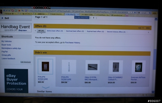This screenshot has width=162, height=103.
Task: Open the Edit dropdown in Offers header
Action: pos(141,28)
